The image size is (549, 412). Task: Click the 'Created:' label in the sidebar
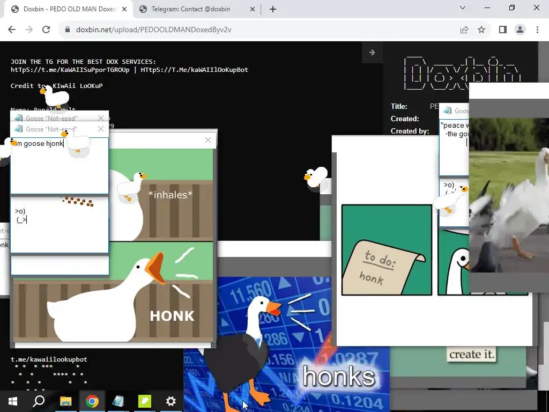[405, 119]
